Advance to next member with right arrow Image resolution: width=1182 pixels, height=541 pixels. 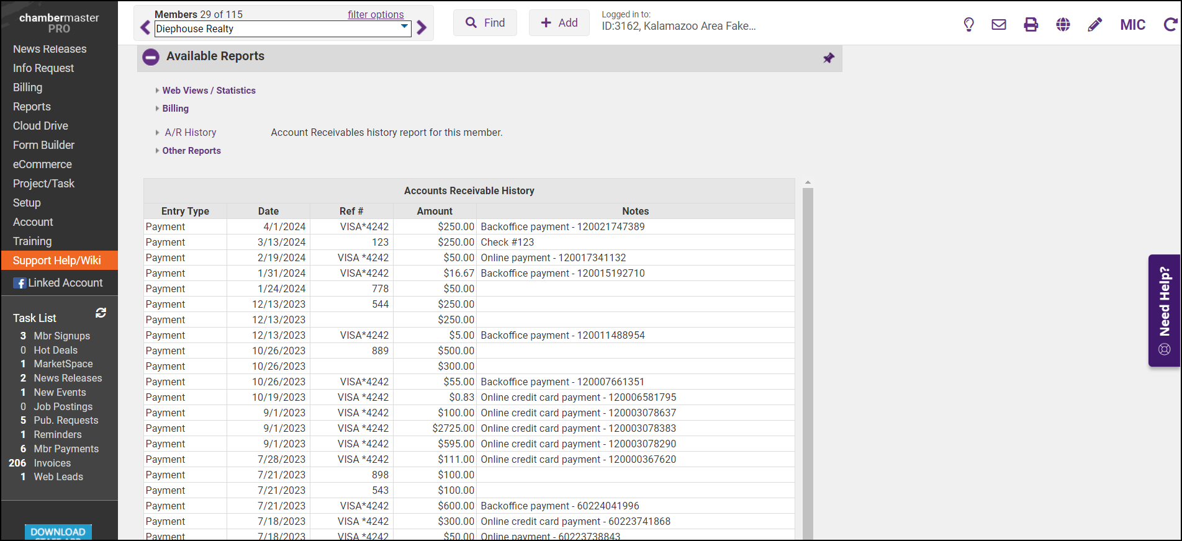[422, 28]
